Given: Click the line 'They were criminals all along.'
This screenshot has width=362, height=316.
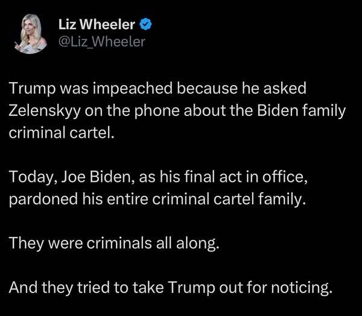Looking at the screenshot, I should click(114, 243).
